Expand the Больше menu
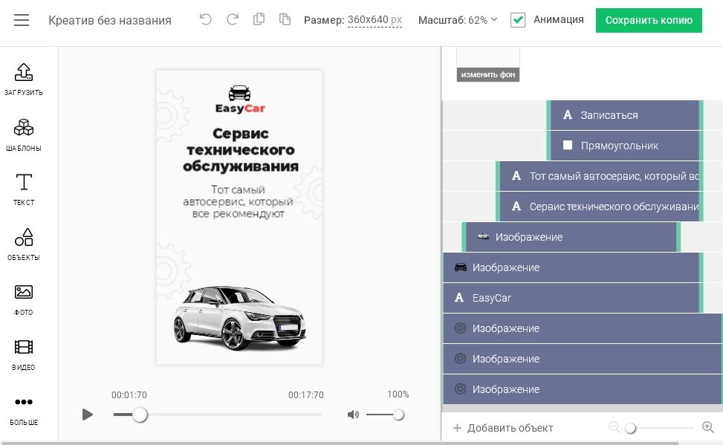 click(24, 409)
